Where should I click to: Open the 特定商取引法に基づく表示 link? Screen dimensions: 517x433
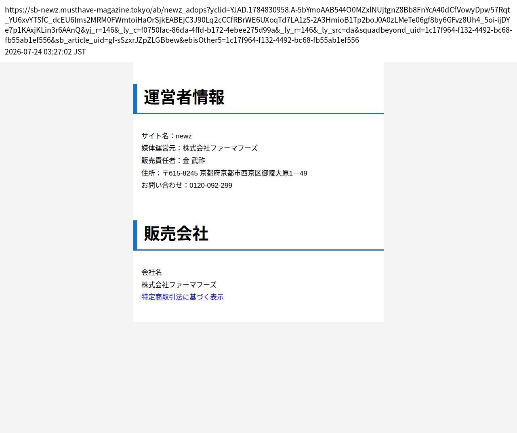coord(183,297)
